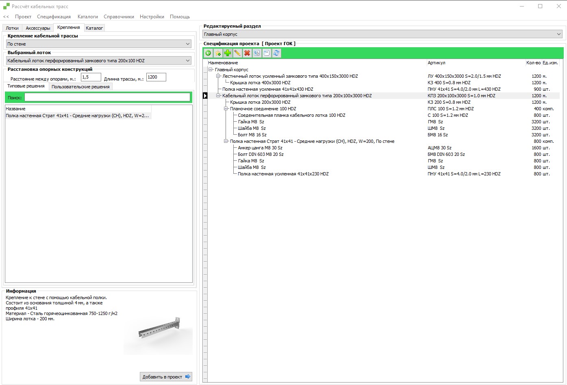Collapse the Кабельный лоток перфорированный 200x100x3000 node
Viewport: 567px width, 385px height.
click(x=218, y=96)
